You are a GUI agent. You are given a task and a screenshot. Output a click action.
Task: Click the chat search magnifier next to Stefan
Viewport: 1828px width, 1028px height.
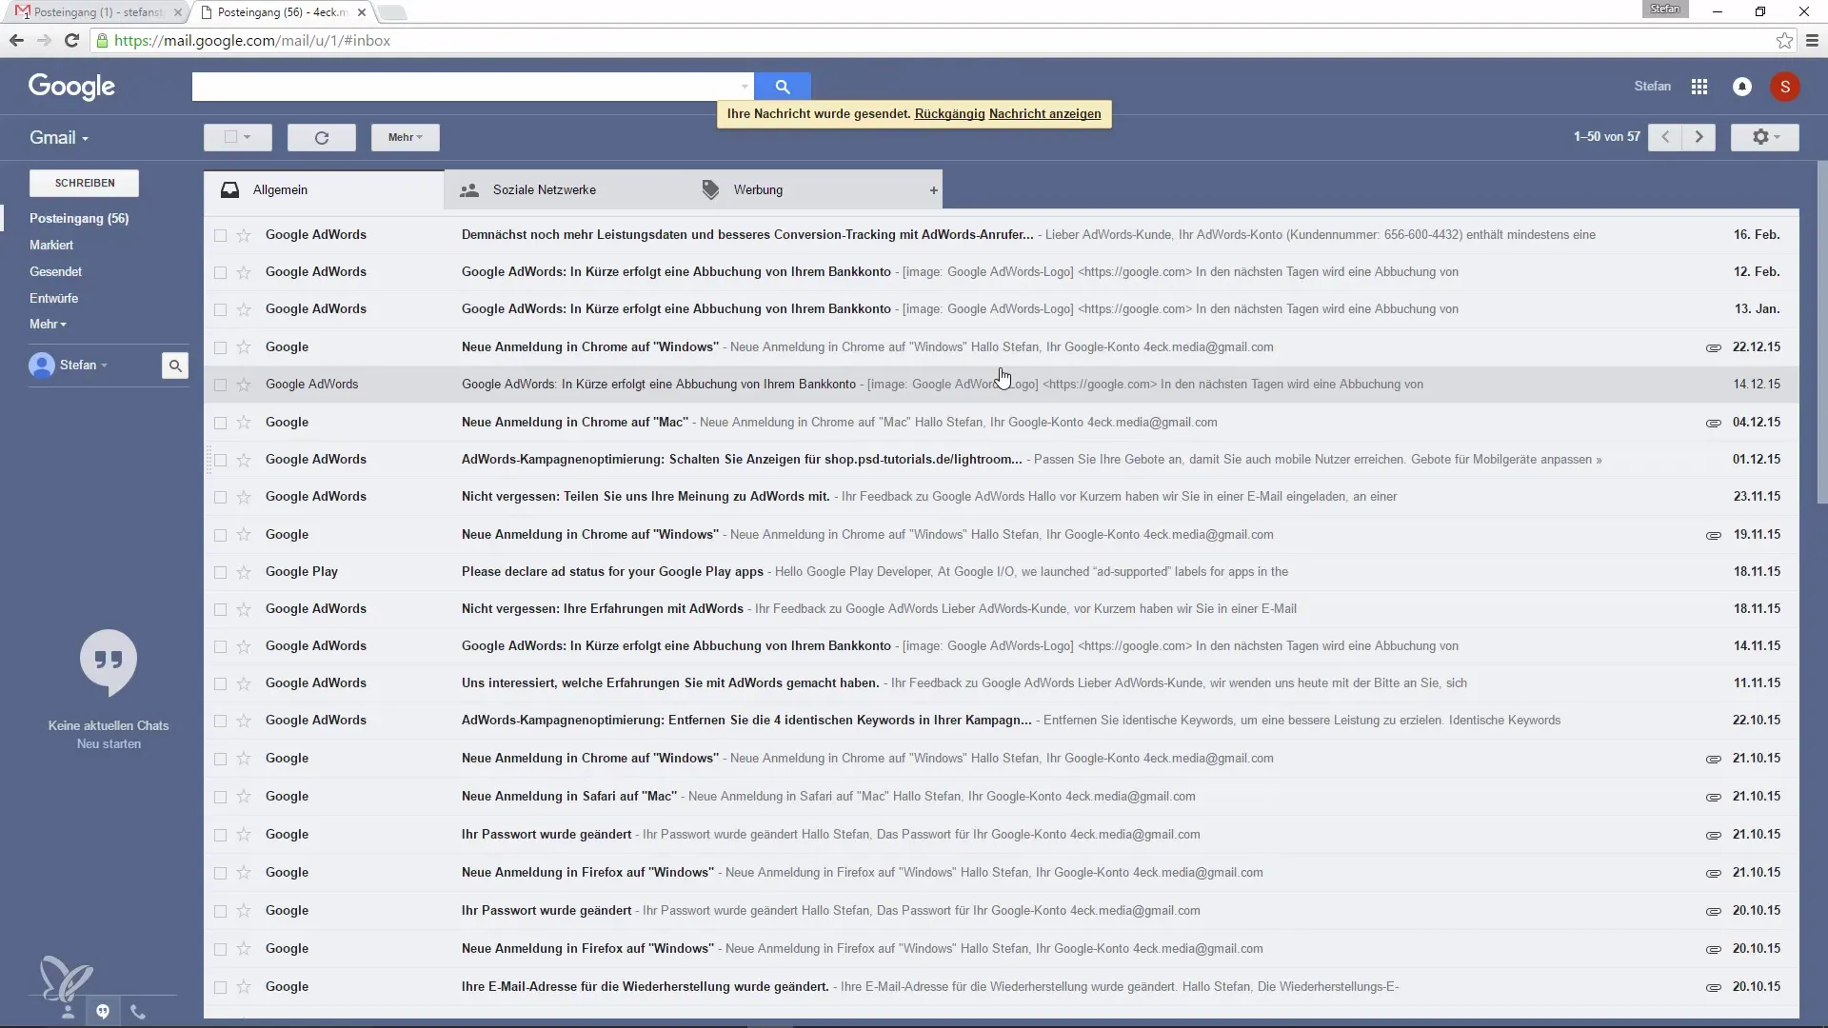[175, 366]
